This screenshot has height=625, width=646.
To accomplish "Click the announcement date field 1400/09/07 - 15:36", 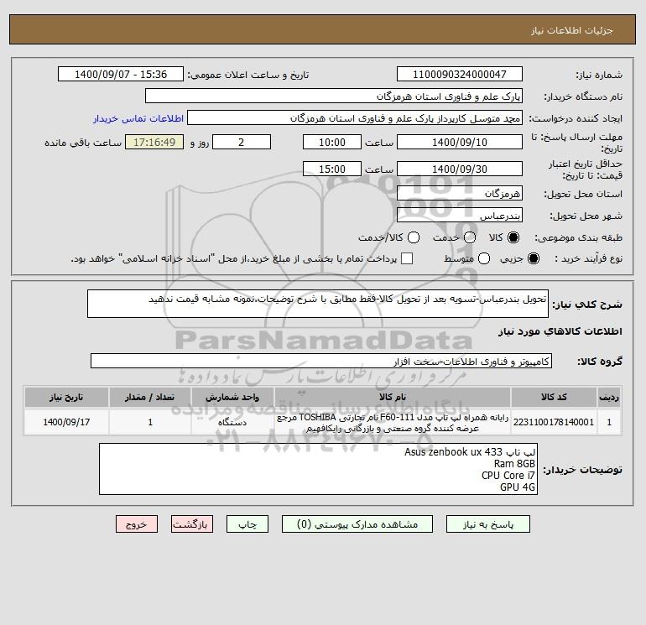I will pos(121,74).
